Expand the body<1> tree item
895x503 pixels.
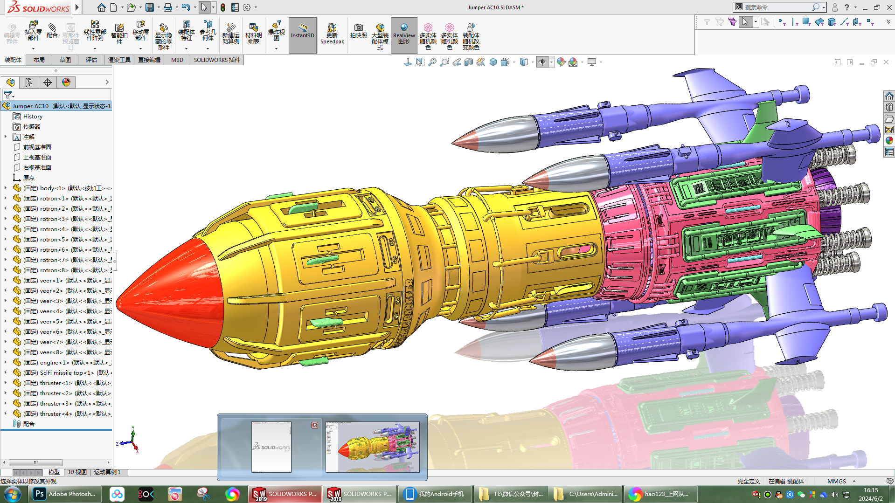[x=6, y=188]
